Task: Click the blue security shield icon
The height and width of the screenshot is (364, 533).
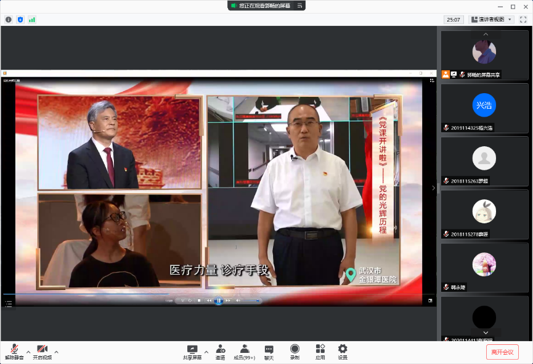Action: (20, 20)
